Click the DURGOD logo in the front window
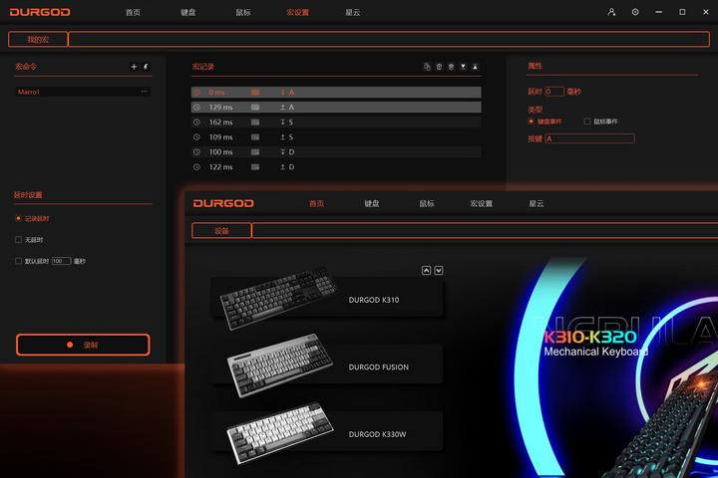The image size is (718, 478). click(x=223, y=203)
